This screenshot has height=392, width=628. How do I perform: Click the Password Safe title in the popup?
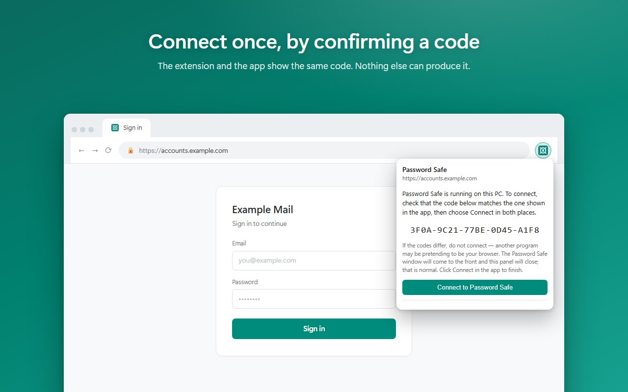point(424,170)
